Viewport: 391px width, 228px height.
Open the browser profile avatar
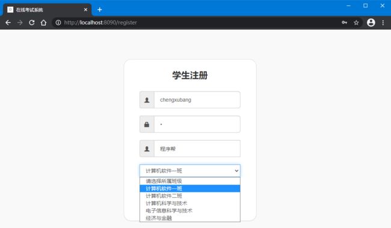click(371, 22)
